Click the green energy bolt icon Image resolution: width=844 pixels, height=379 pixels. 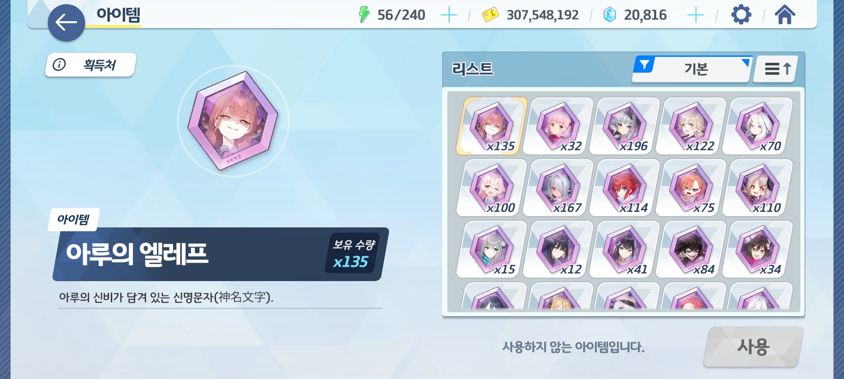coord(364,15)
